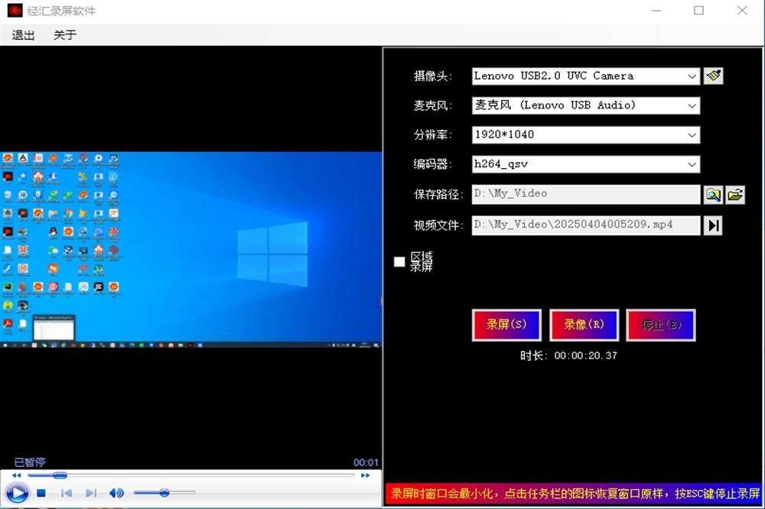Expand the 摄像头 camera dropdown
765x509 pixels.
pos(692,76)
